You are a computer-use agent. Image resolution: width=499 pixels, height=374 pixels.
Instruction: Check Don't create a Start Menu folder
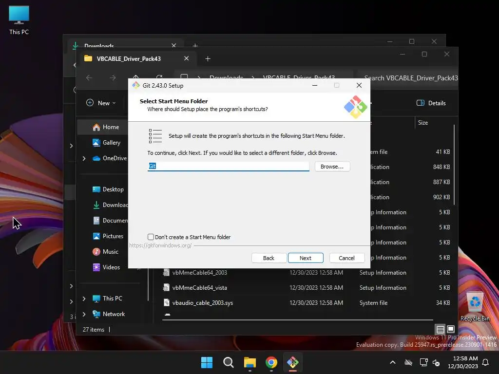click(151, 237)
